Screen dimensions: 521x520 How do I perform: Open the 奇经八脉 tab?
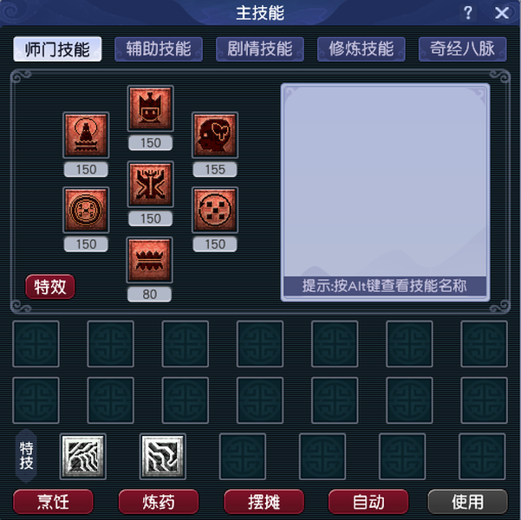(463, 49)
